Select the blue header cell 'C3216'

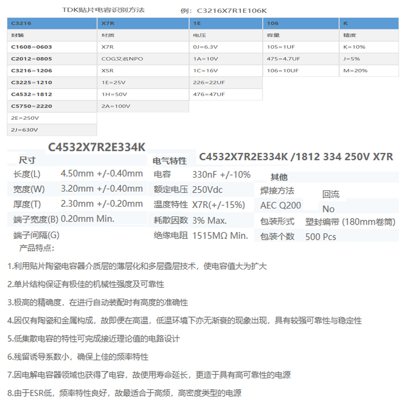(52, 23)
